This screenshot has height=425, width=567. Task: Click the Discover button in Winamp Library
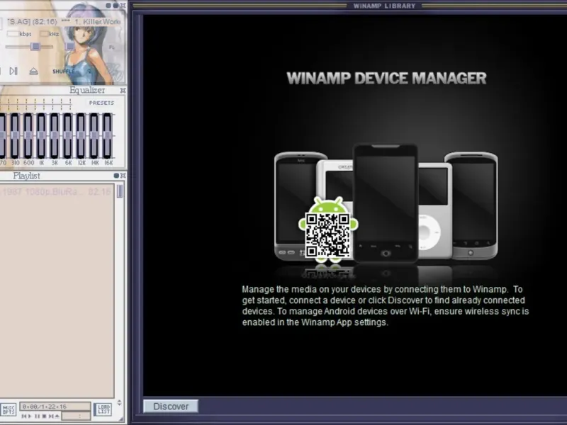click(171, 406)
